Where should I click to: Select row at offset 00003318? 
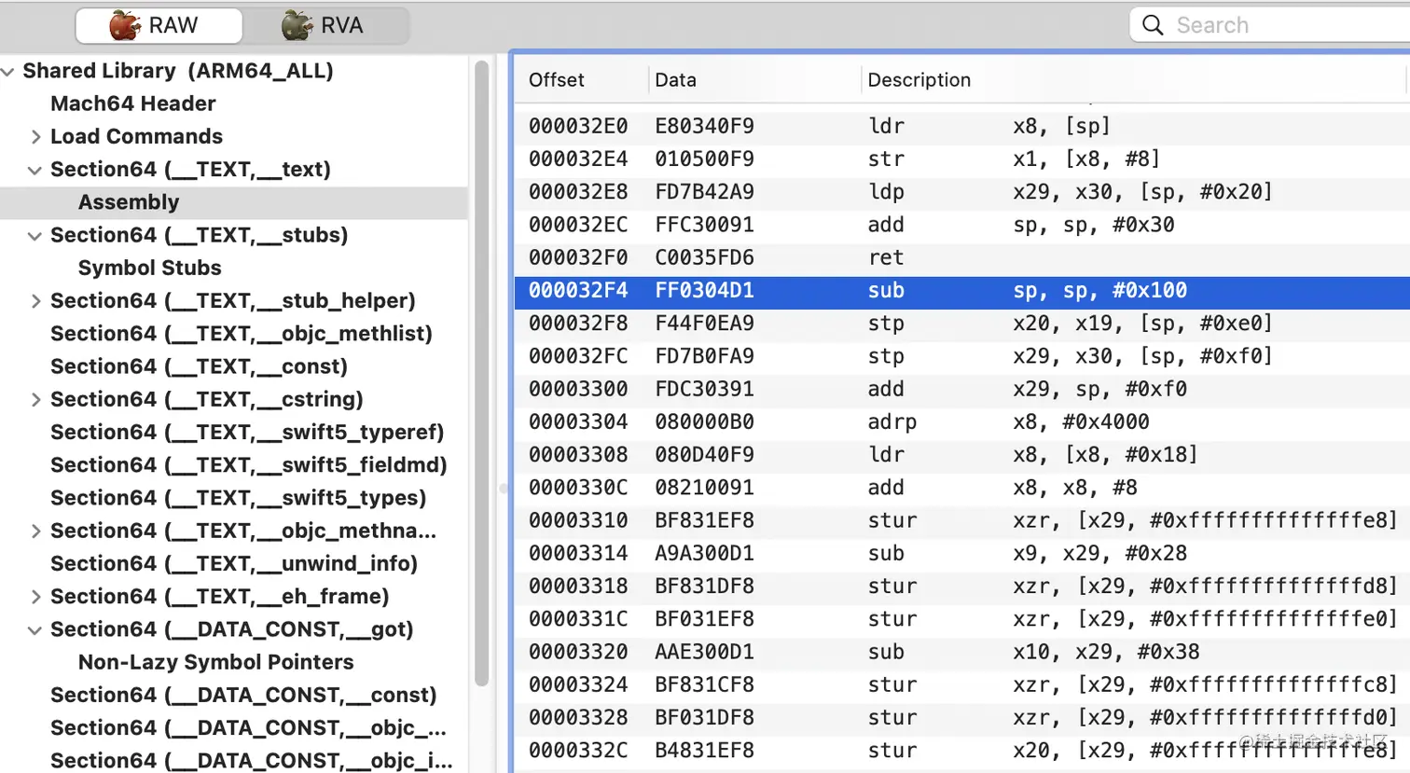[x=962, y=587]
